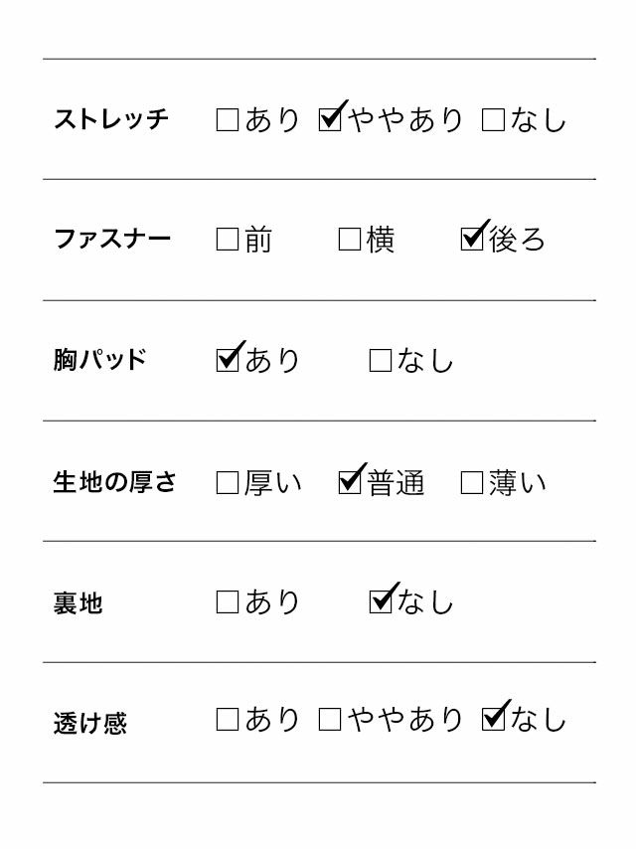Check the 透け感 あり checkbox
Image resolution: width=636 pixels, height=849 pixels.
[x=228, y=720]
